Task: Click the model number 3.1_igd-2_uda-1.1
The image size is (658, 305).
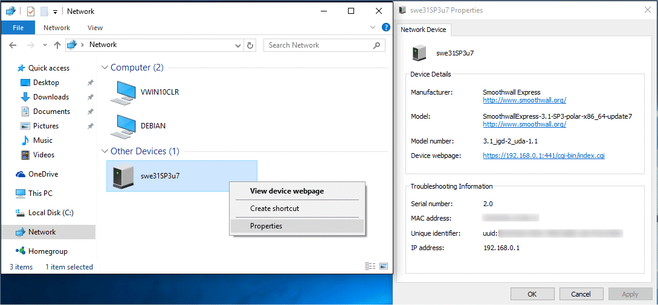Action: pos(511,142)
